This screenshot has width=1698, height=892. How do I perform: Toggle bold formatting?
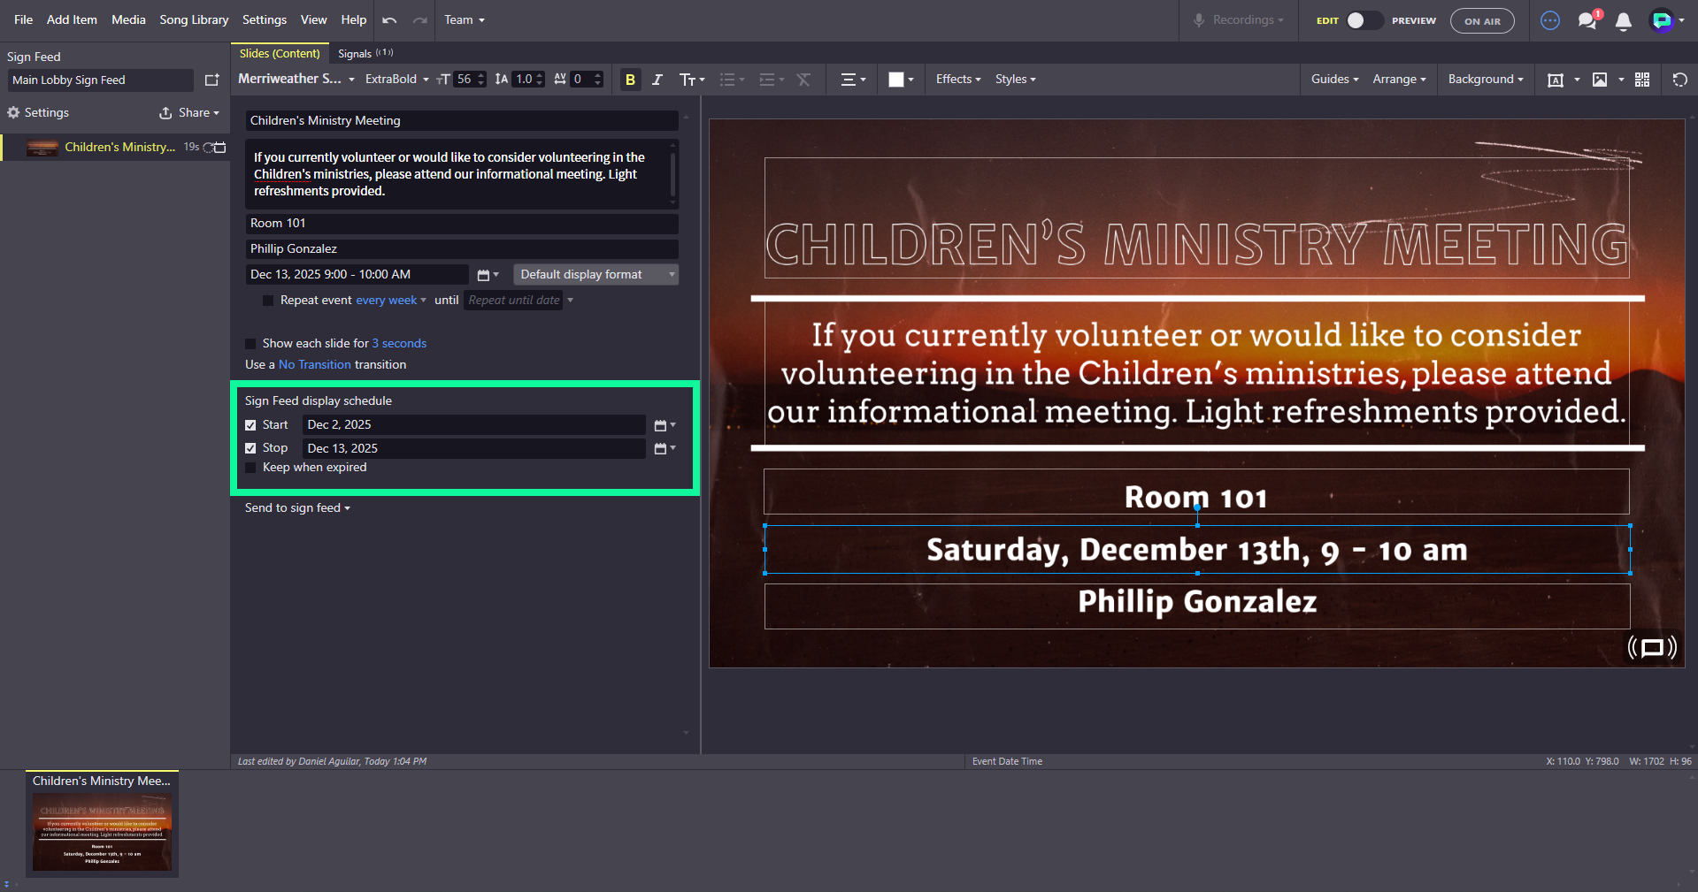tap(630, 80)
